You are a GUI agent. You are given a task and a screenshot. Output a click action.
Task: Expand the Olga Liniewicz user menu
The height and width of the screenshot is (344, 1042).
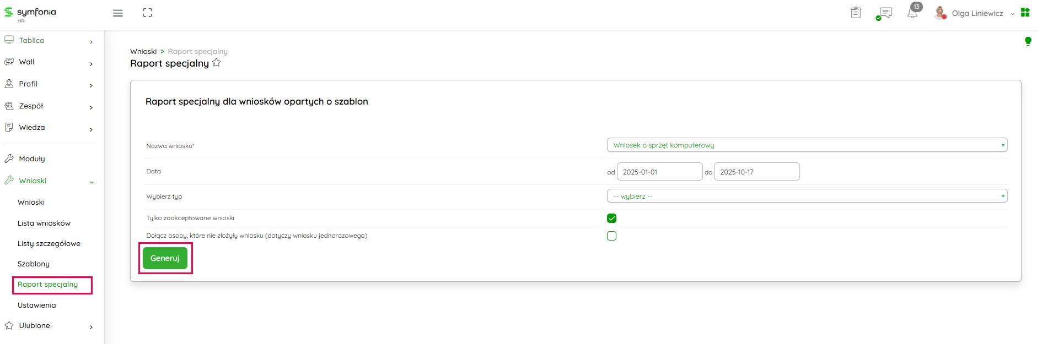point(977,13)
